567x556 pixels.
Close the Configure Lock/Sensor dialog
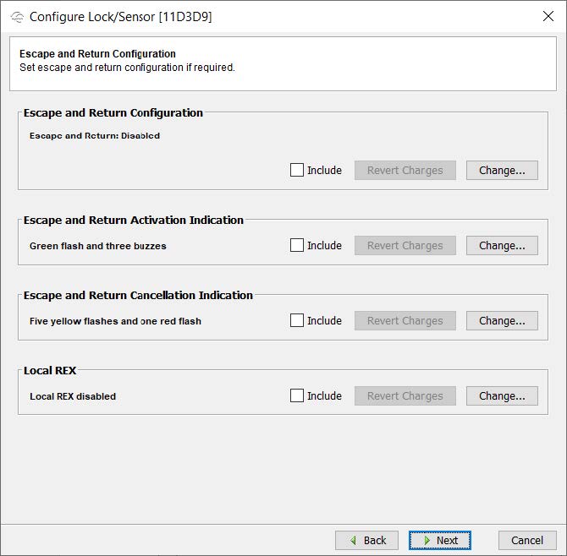coord(548,16)
